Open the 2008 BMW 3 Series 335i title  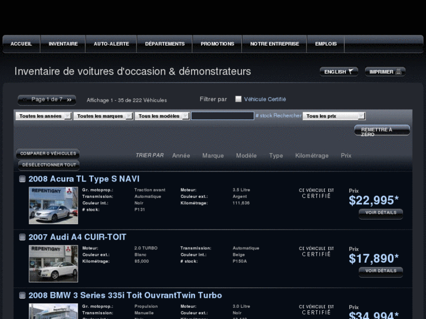point(125,296)
